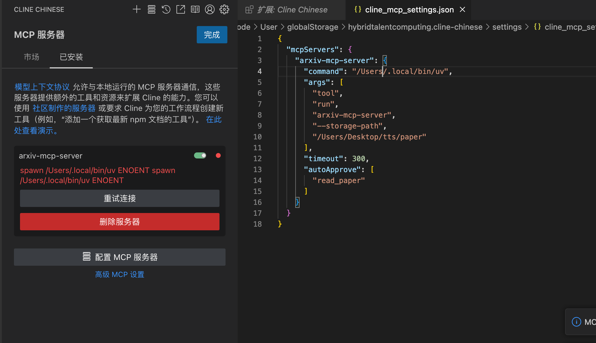This screenshot has width=596, height=343.
Task: Open MCP servers icon in toolbar
Action: tap(151, 9)
